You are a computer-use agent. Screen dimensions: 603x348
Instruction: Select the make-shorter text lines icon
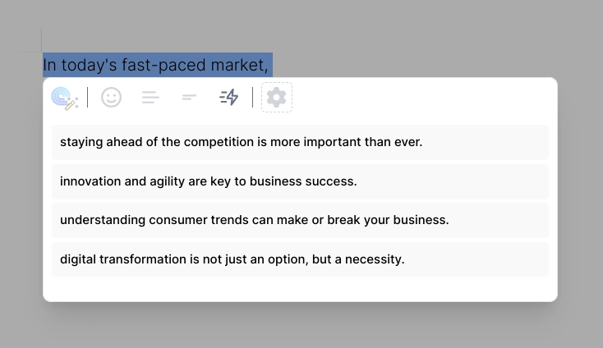(x=189, y=97)
